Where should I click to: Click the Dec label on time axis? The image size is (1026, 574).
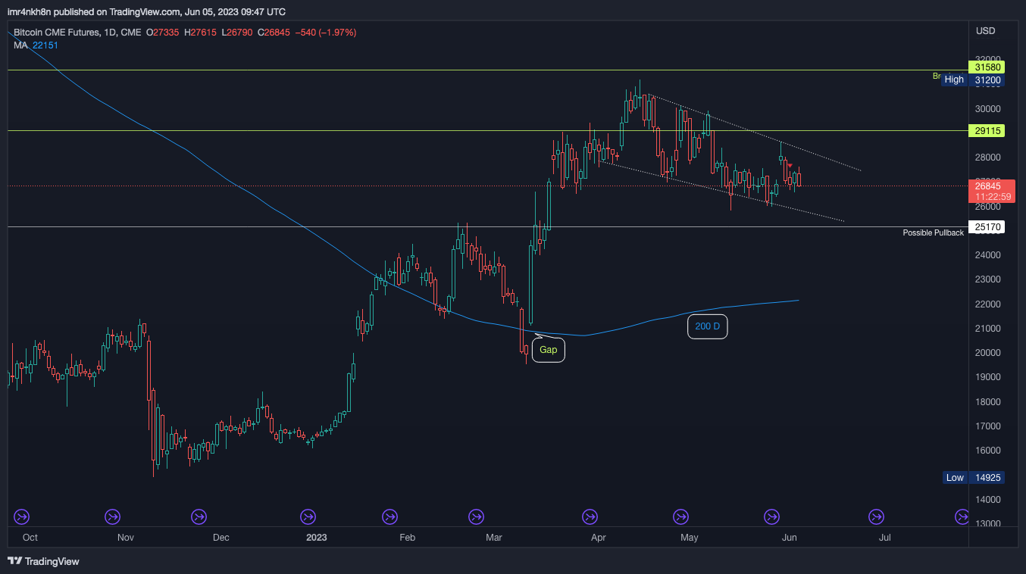221,538
